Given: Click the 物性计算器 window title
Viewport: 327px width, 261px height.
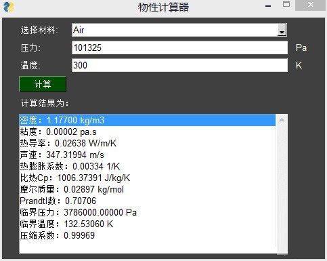Looking at the screenshot, I should (x=163, y=7).
